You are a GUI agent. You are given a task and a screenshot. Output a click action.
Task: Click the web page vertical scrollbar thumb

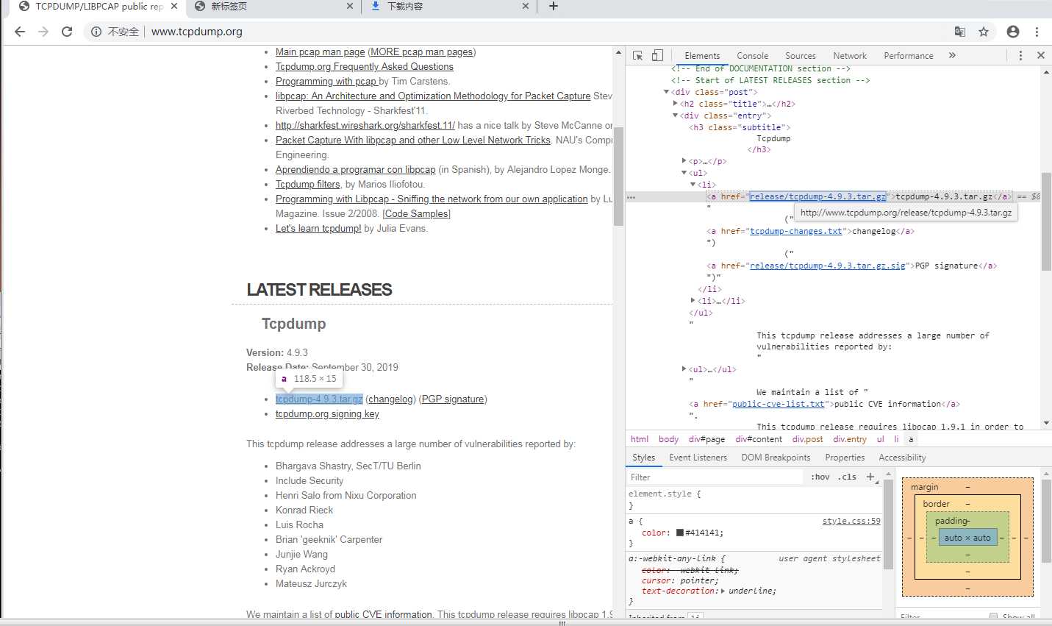[x=619, y=177]
